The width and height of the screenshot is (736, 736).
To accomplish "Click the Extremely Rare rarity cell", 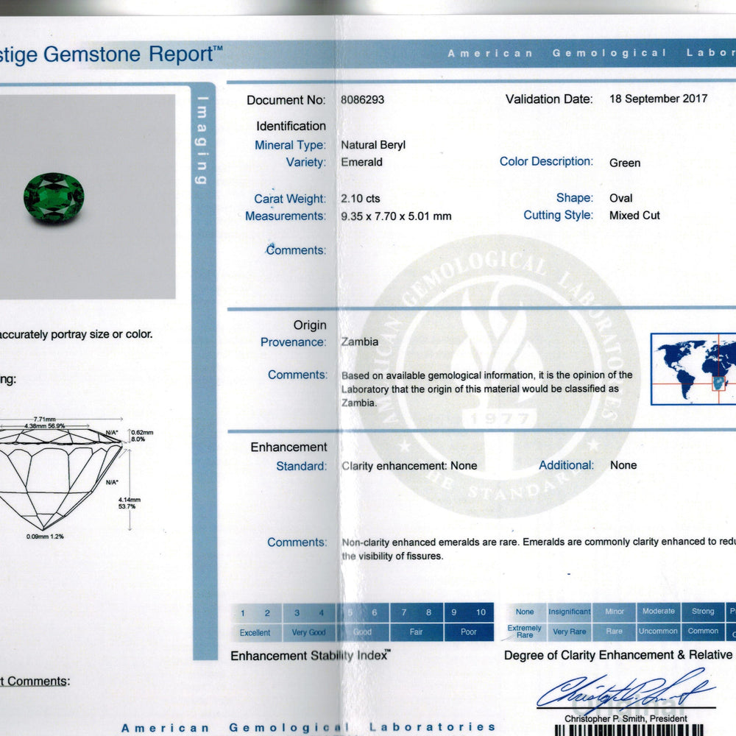I will click(524, 631).
